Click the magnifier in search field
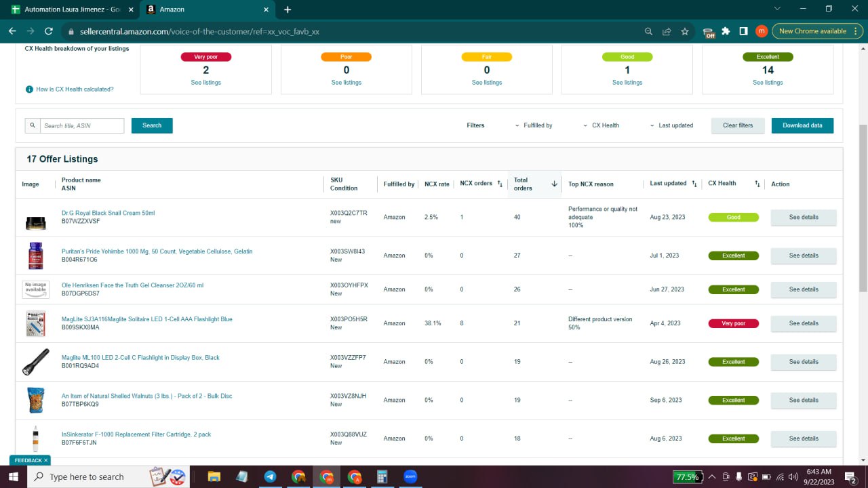 pos(33,125)
